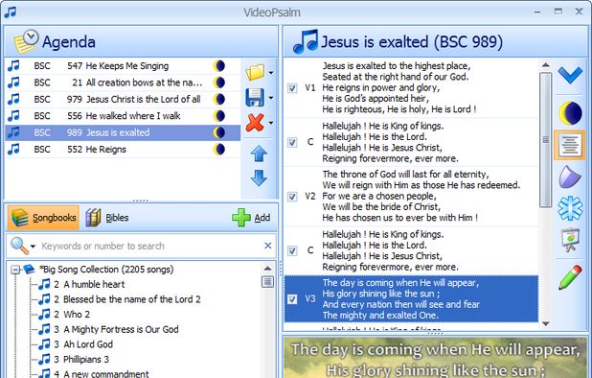Click the blue checkmark chevron icon beside lyrics
Screen dimensions: 592x378
(x=570, y=75)
